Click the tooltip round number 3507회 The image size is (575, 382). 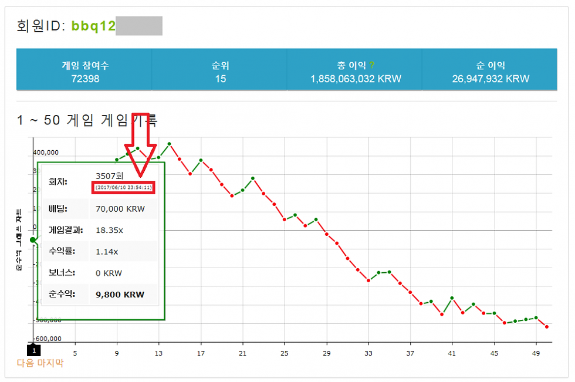pyautogui.click(x=109, y=176)
